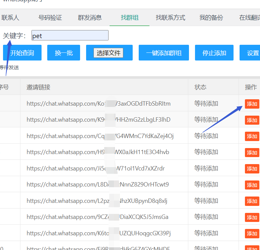260x250 pixels.
Task: Click 换一批 to refresh results
Action: 64,52
